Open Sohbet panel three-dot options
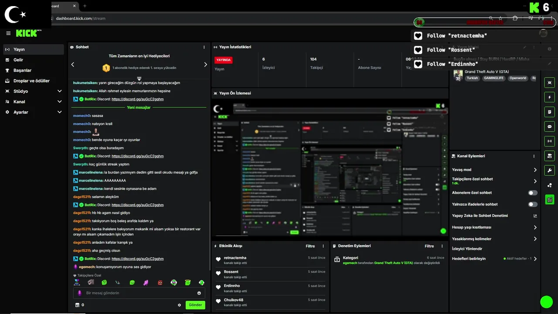Viewport: 558px width, 314px height. (204, 47)
